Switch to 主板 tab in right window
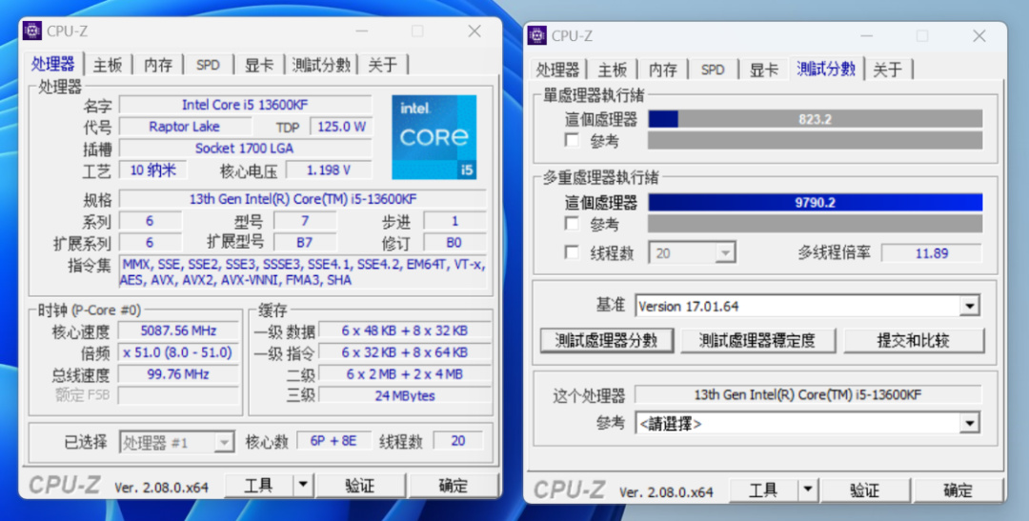Screen dimensions: 1029x521 pos(613,70)
